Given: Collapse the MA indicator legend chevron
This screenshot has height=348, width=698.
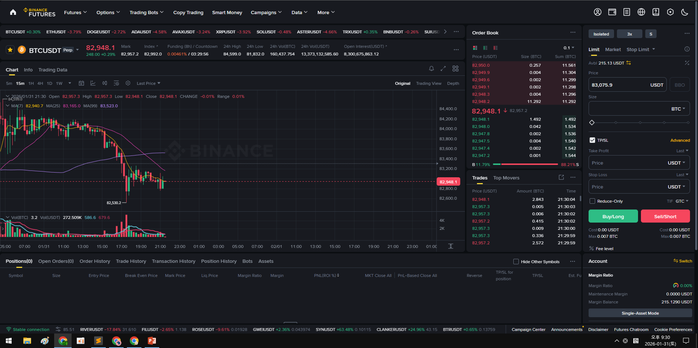Looking at the screenshot, I should tap(7, 106).
